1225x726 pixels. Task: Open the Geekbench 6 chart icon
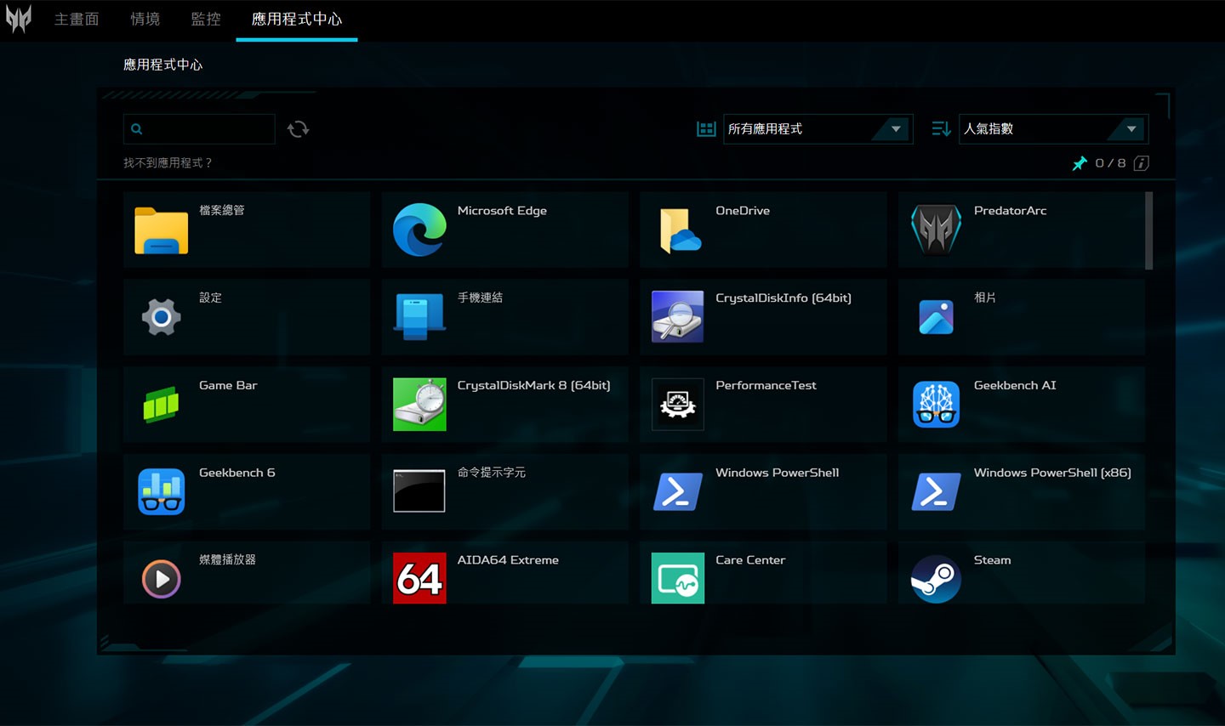(x=161, y=491)
